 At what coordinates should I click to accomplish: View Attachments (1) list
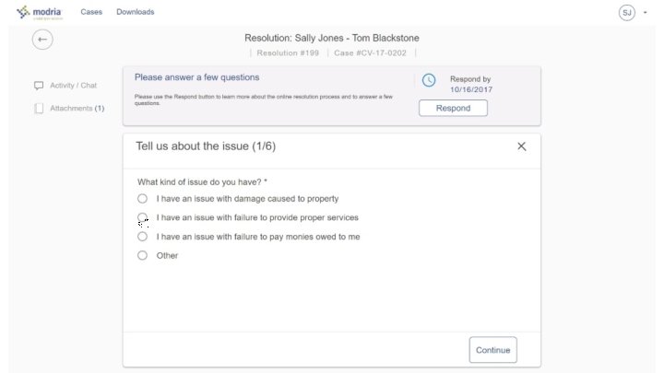(x=77, y=109)
